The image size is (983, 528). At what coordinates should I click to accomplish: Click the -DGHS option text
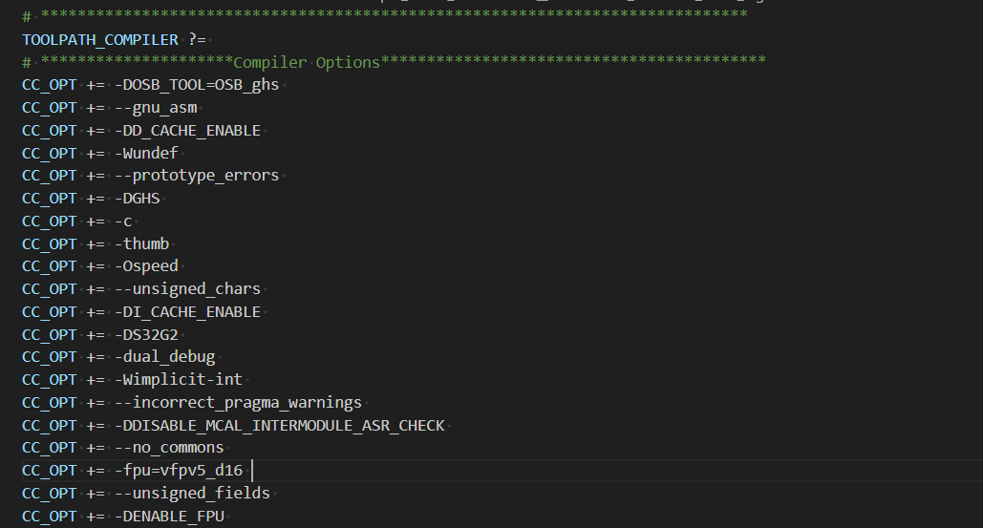tap(138, 199)
